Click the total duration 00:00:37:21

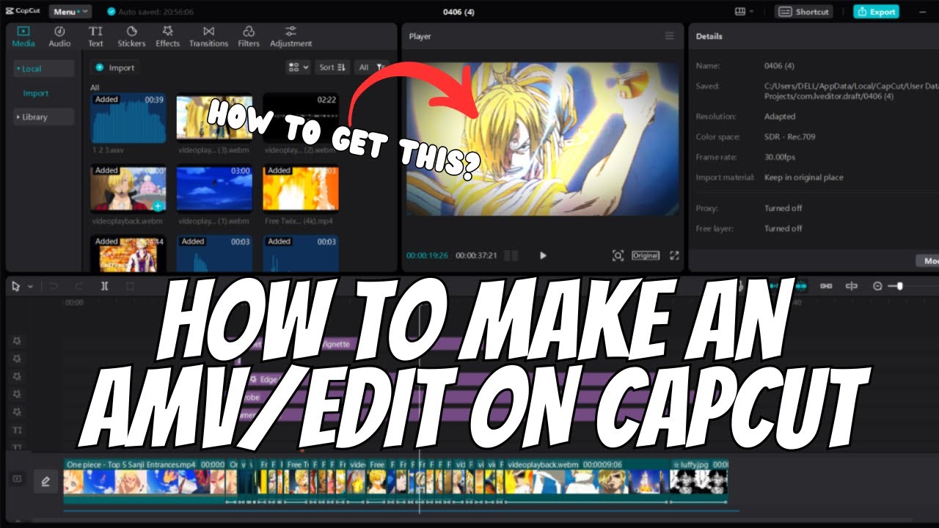click(476, 256)
